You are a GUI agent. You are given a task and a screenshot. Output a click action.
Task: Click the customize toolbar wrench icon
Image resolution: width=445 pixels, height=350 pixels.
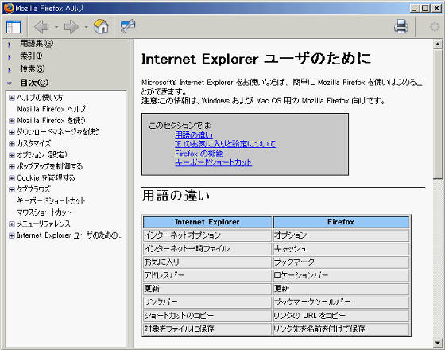128,26
